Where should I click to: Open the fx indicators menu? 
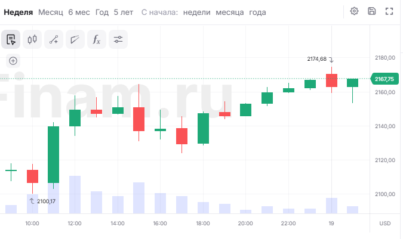97,39
